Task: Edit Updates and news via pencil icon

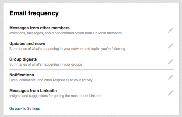Action: pos(171,46)
